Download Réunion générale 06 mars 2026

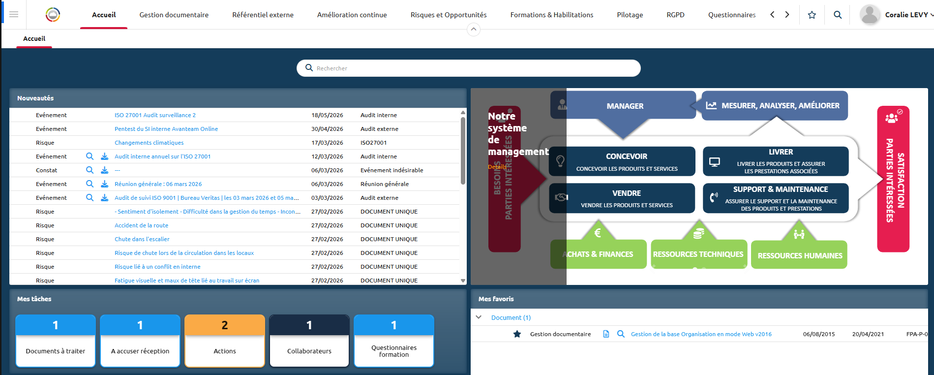[104, 184]
